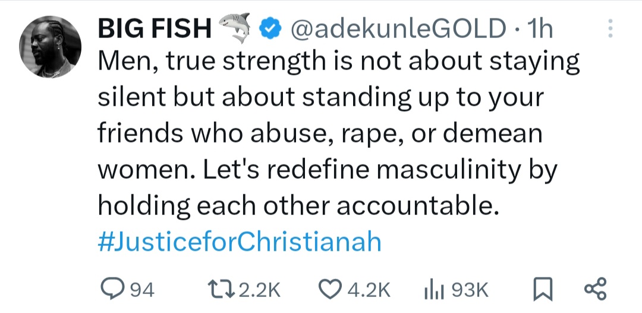Click the tweet's first line starting "Men, true"
The width and height of the screenshot is (642, 313).
(338, 62)
